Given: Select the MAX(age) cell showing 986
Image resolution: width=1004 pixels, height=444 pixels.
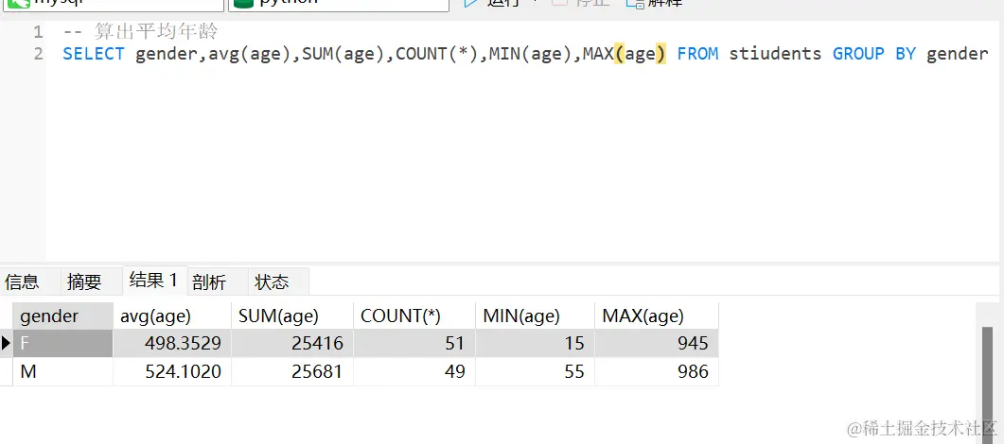Looking at the screenshot, I should [x=657, y=372].
